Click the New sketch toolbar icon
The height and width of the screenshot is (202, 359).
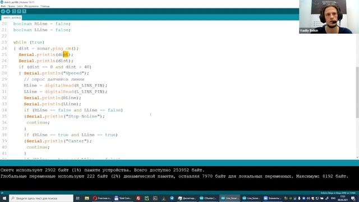pyautogui.click(x=14, y=11)
